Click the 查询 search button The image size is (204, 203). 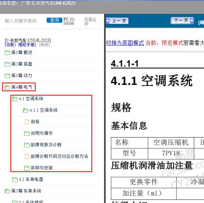click(x=54, y=20)
